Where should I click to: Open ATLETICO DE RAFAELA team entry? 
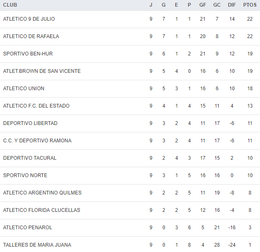point(31,36)
